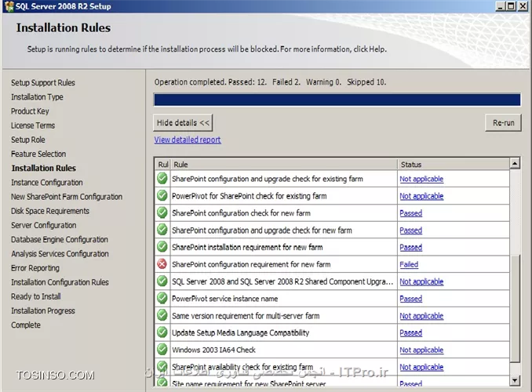Click green check icon for Windows 2003 IA64 Check
Image resolution: width=532 pixels, height=392 pixels.
162,350
